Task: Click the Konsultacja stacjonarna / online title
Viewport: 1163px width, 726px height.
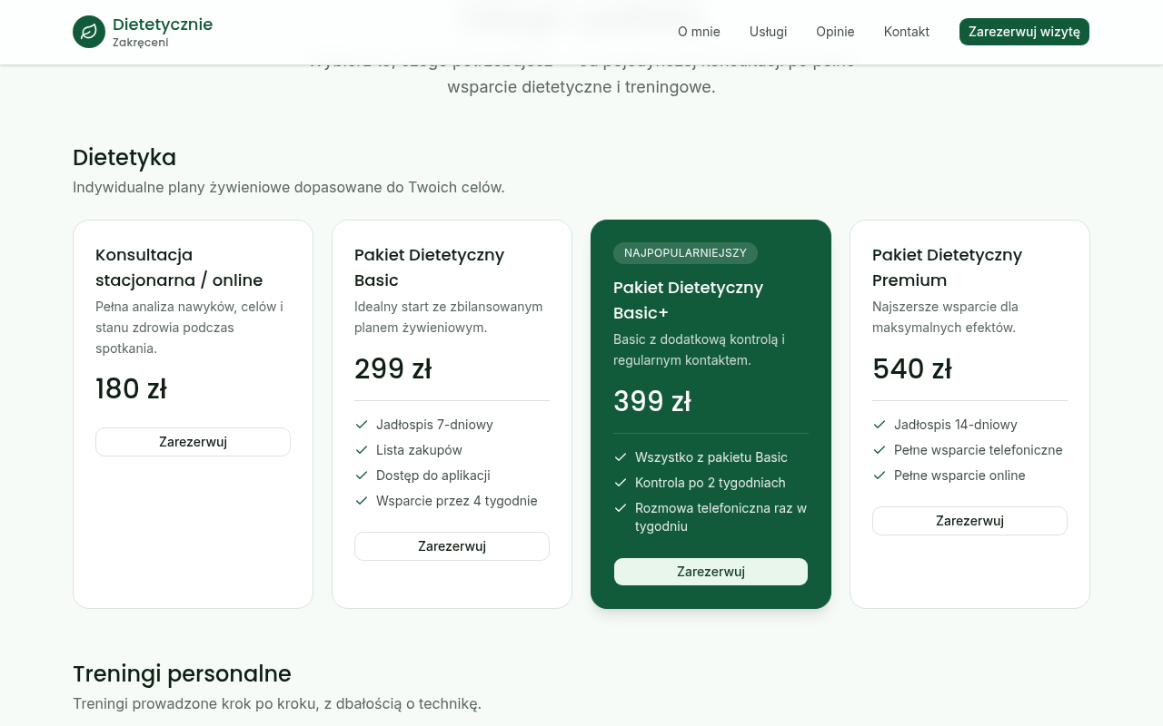Action: pyautogui.click(x=179, y=268)
